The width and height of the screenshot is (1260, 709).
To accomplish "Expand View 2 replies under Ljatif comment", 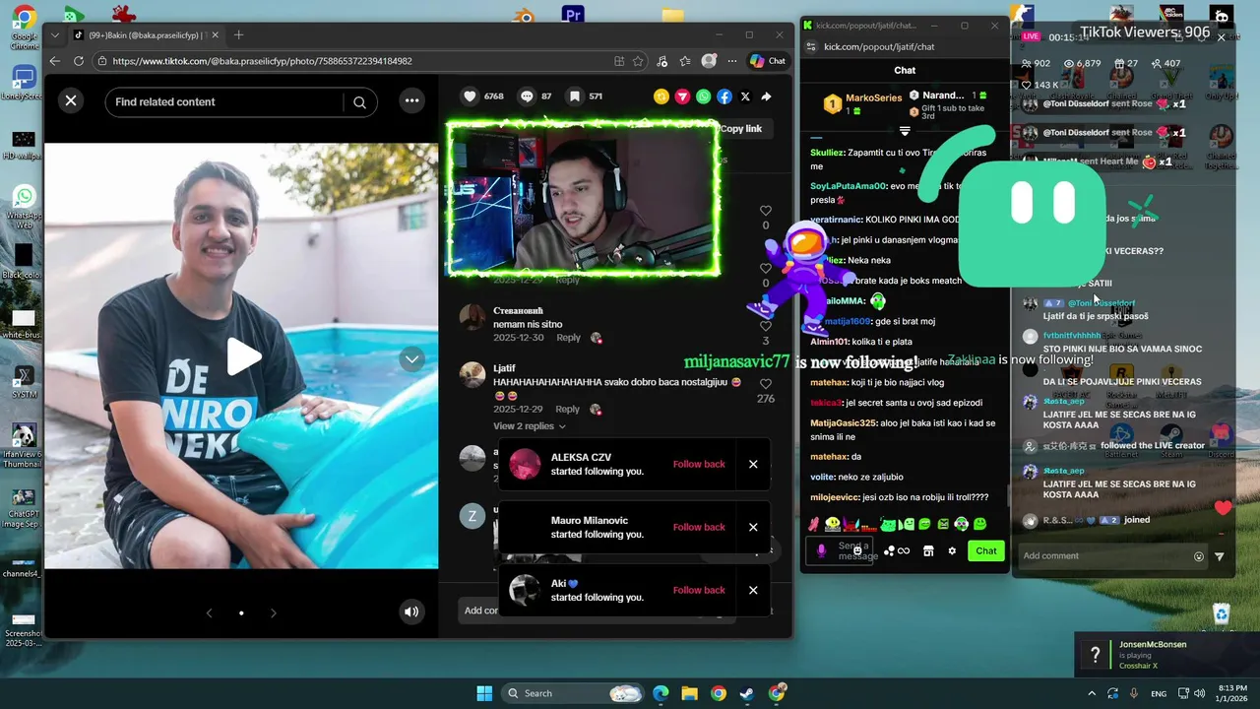I will click(x=530, y=426).
